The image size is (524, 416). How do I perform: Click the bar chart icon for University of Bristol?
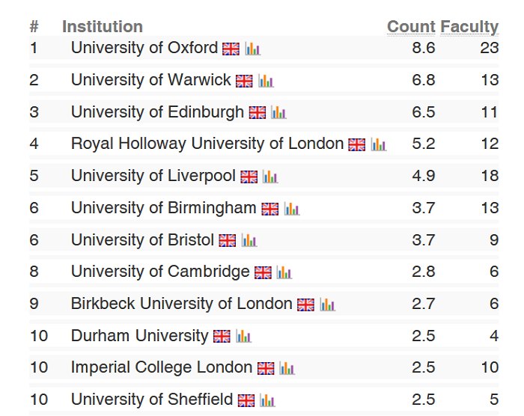[249, 241]
